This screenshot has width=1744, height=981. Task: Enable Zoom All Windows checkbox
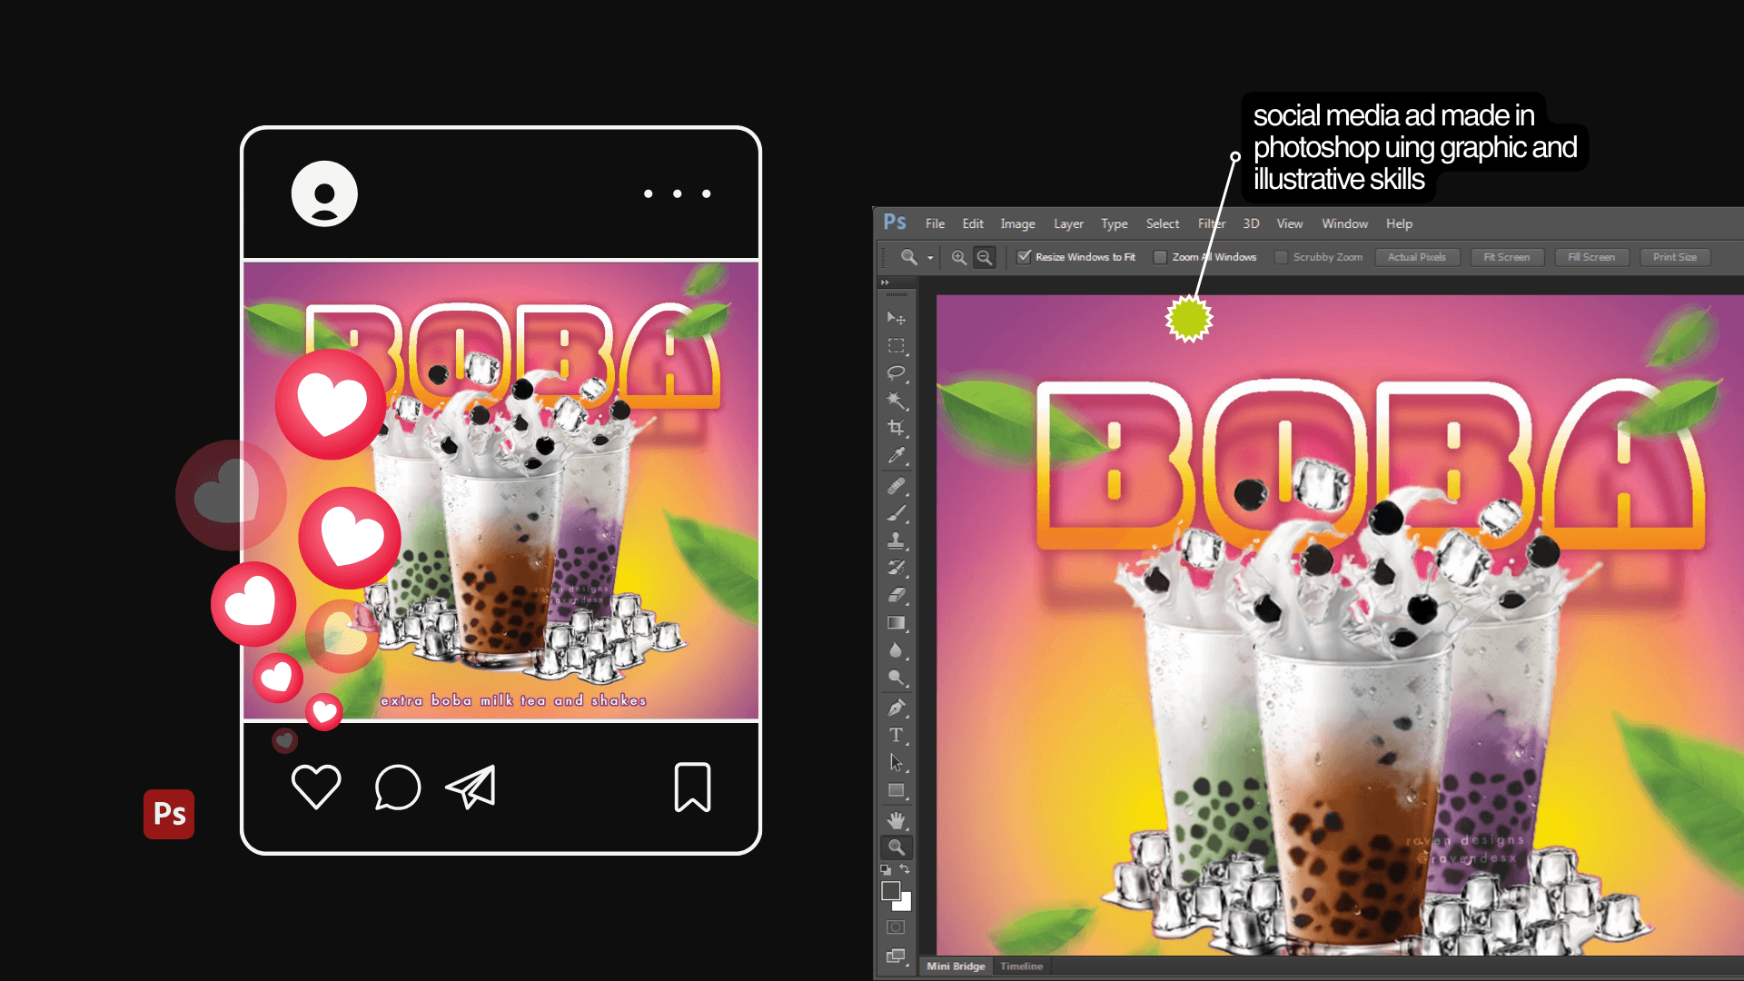click(1160, 257)
